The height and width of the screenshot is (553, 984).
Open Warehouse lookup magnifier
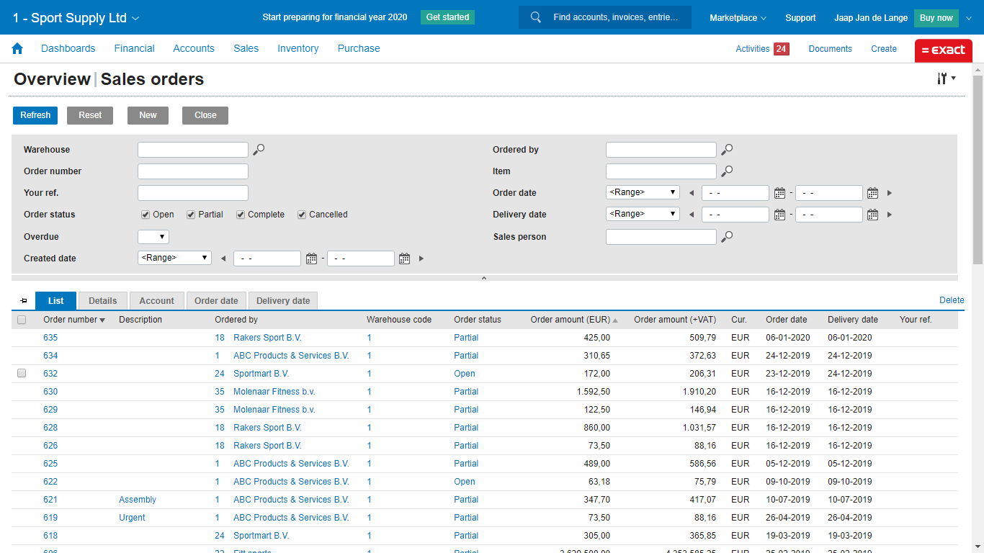(259, 150)
